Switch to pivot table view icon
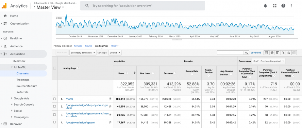Screen dimensions: 302x128 [x=294, y=53]
